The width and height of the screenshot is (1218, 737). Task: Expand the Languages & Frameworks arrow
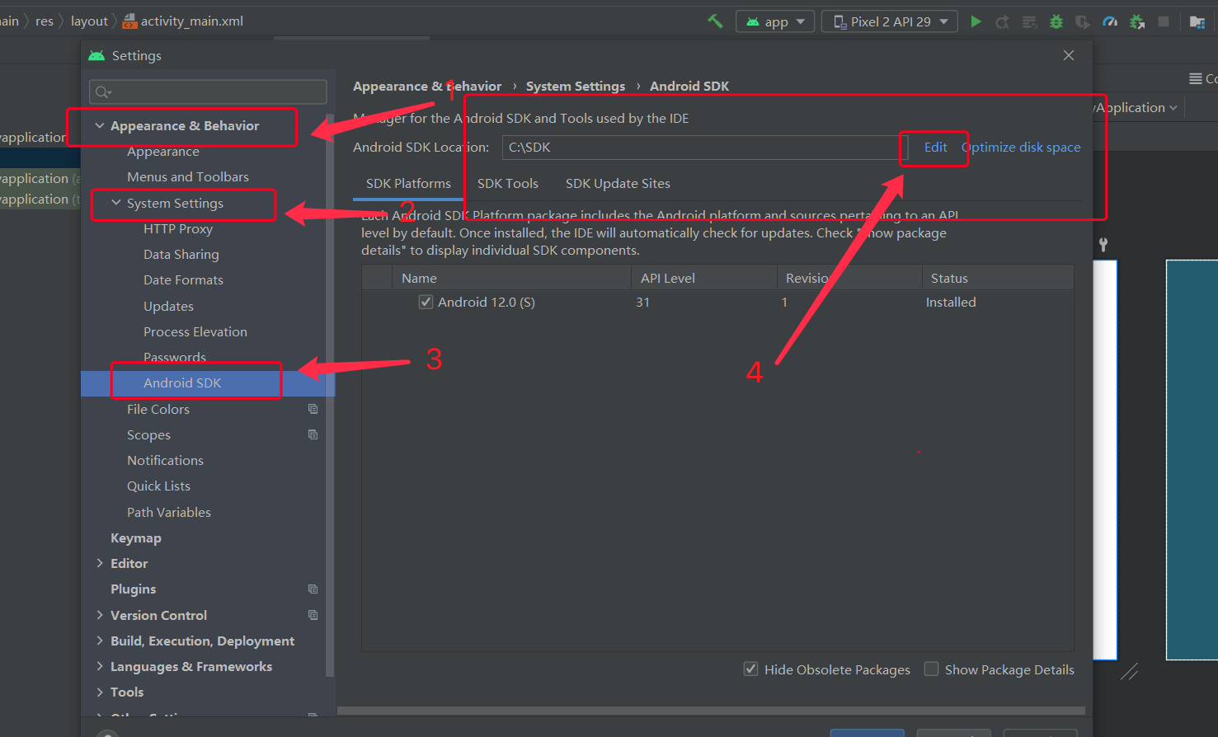(x=100, y=666)
